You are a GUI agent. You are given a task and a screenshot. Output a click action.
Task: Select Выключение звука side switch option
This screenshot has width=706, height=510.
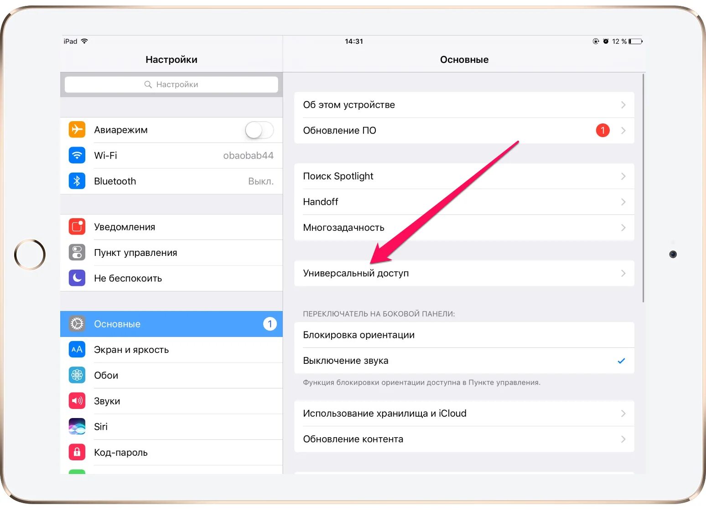pos(464,361)
